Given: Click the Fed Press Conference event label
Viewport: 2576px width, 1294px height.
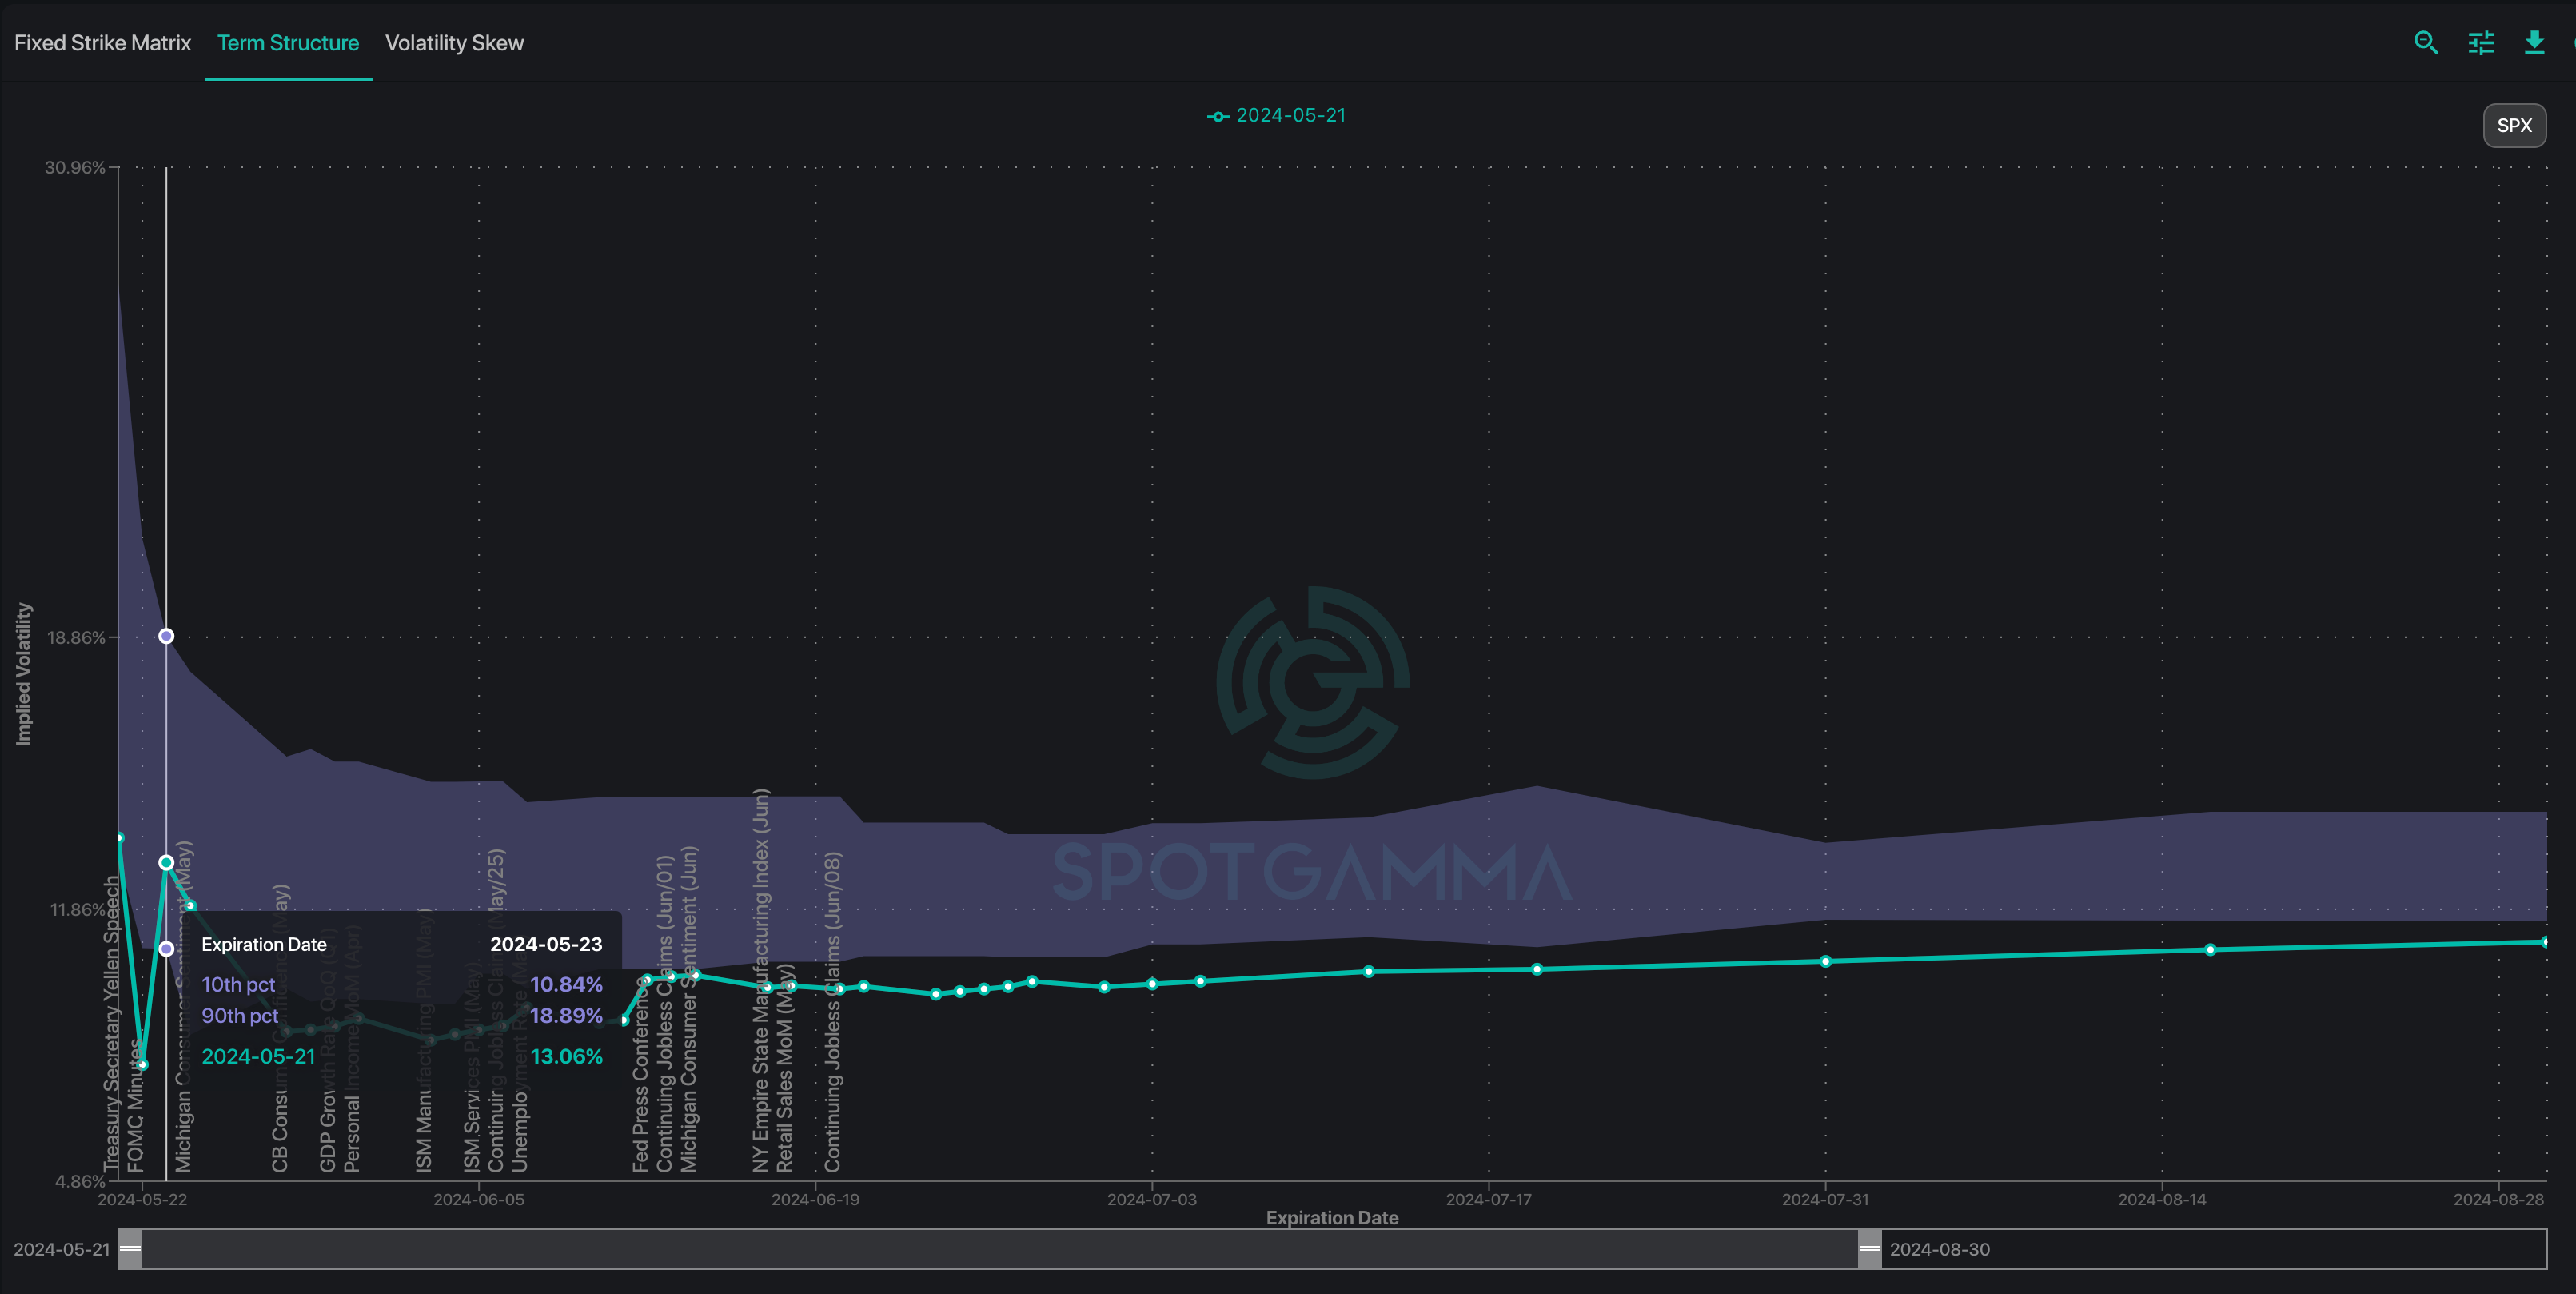Looking at the screenshot, I should coord(640,1090).
